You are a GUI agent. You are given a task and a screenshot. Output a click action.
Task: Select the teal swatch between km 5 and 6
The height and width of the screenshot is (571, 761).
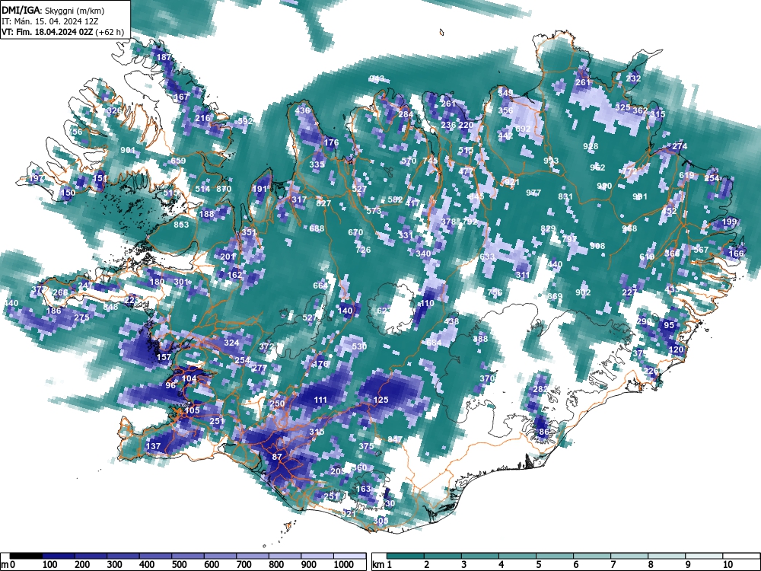555,556
